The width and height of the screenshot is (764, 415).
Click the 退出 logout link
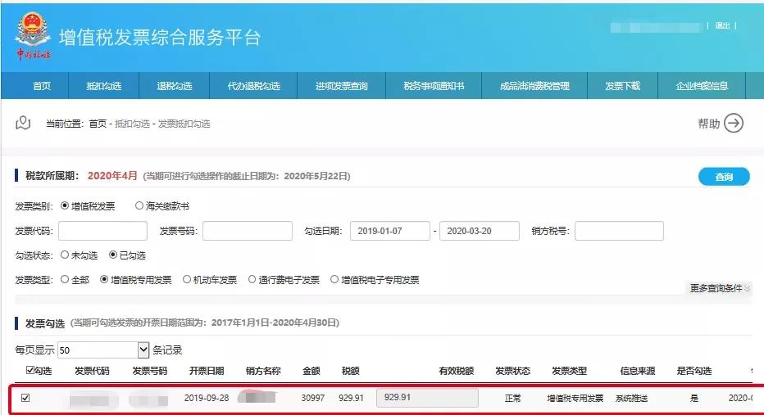pos(722,26)
